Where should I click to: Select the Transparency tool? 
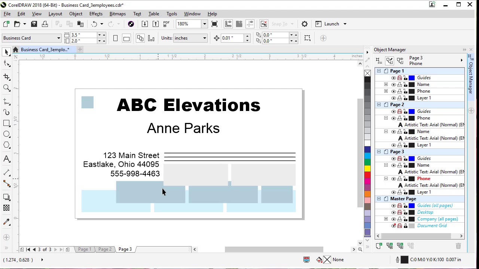click(6, 208)
